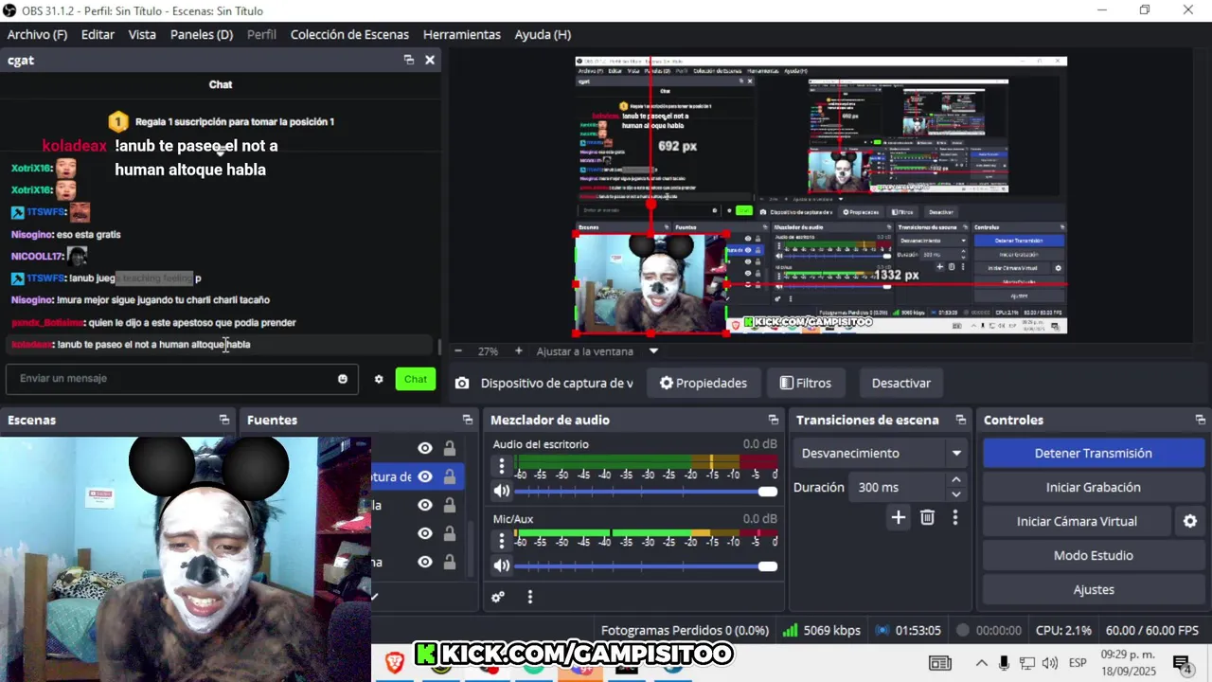This screenshot has width=1212, height=682.
Task: Open Mic/Aux three-dot options menu
Action: tap(502, 541)
